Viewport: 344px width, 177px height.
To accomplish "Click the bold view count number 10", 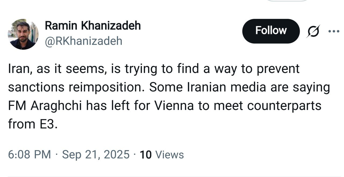I will (x=146, y=155).
